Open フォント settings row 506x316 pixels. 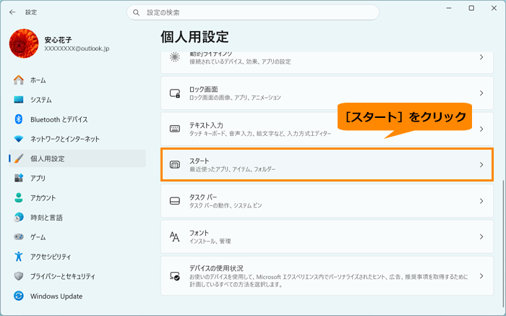(x=327, y=236)
